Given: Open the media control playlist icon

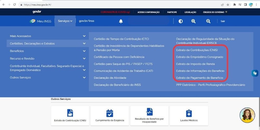Looking at the screenshot, I should pyautogui.click(x=240, y=5).
